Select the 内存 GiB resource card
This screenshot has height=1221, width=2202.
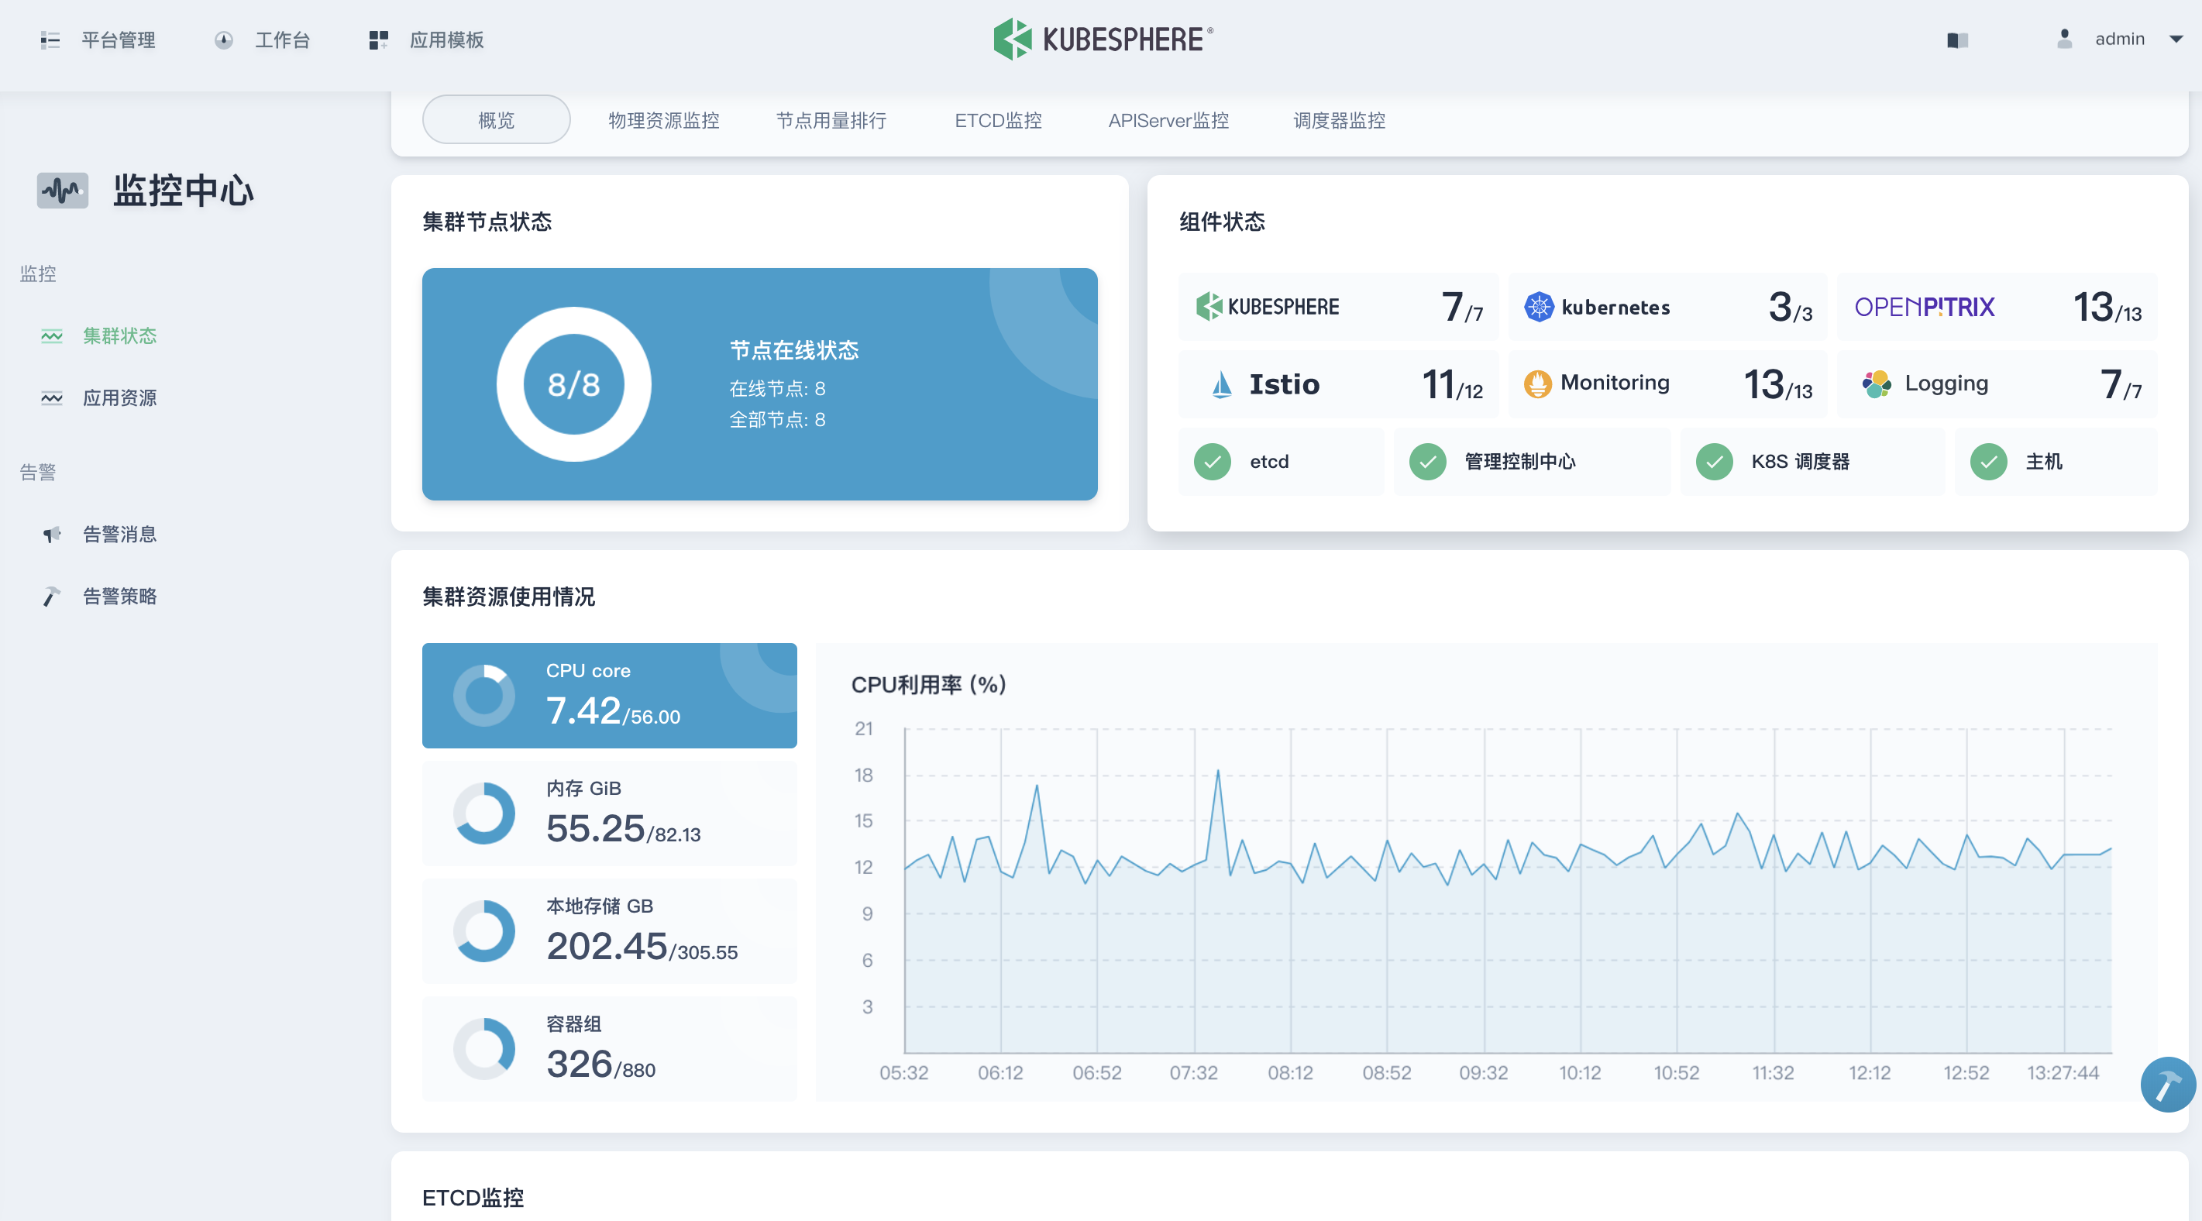pyautogui.click(x=609, y=813)
